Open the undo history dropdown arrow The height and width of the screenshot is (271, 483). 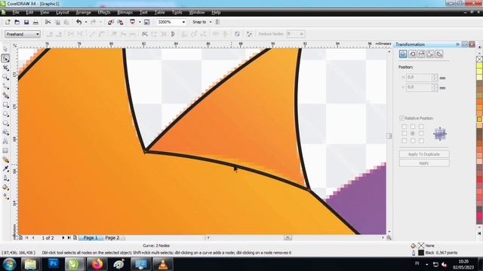85,22
